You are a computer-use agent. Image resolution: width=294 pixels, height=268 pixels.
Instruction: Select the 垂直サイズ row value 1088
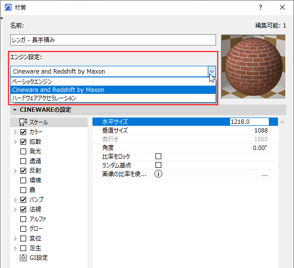261,130
